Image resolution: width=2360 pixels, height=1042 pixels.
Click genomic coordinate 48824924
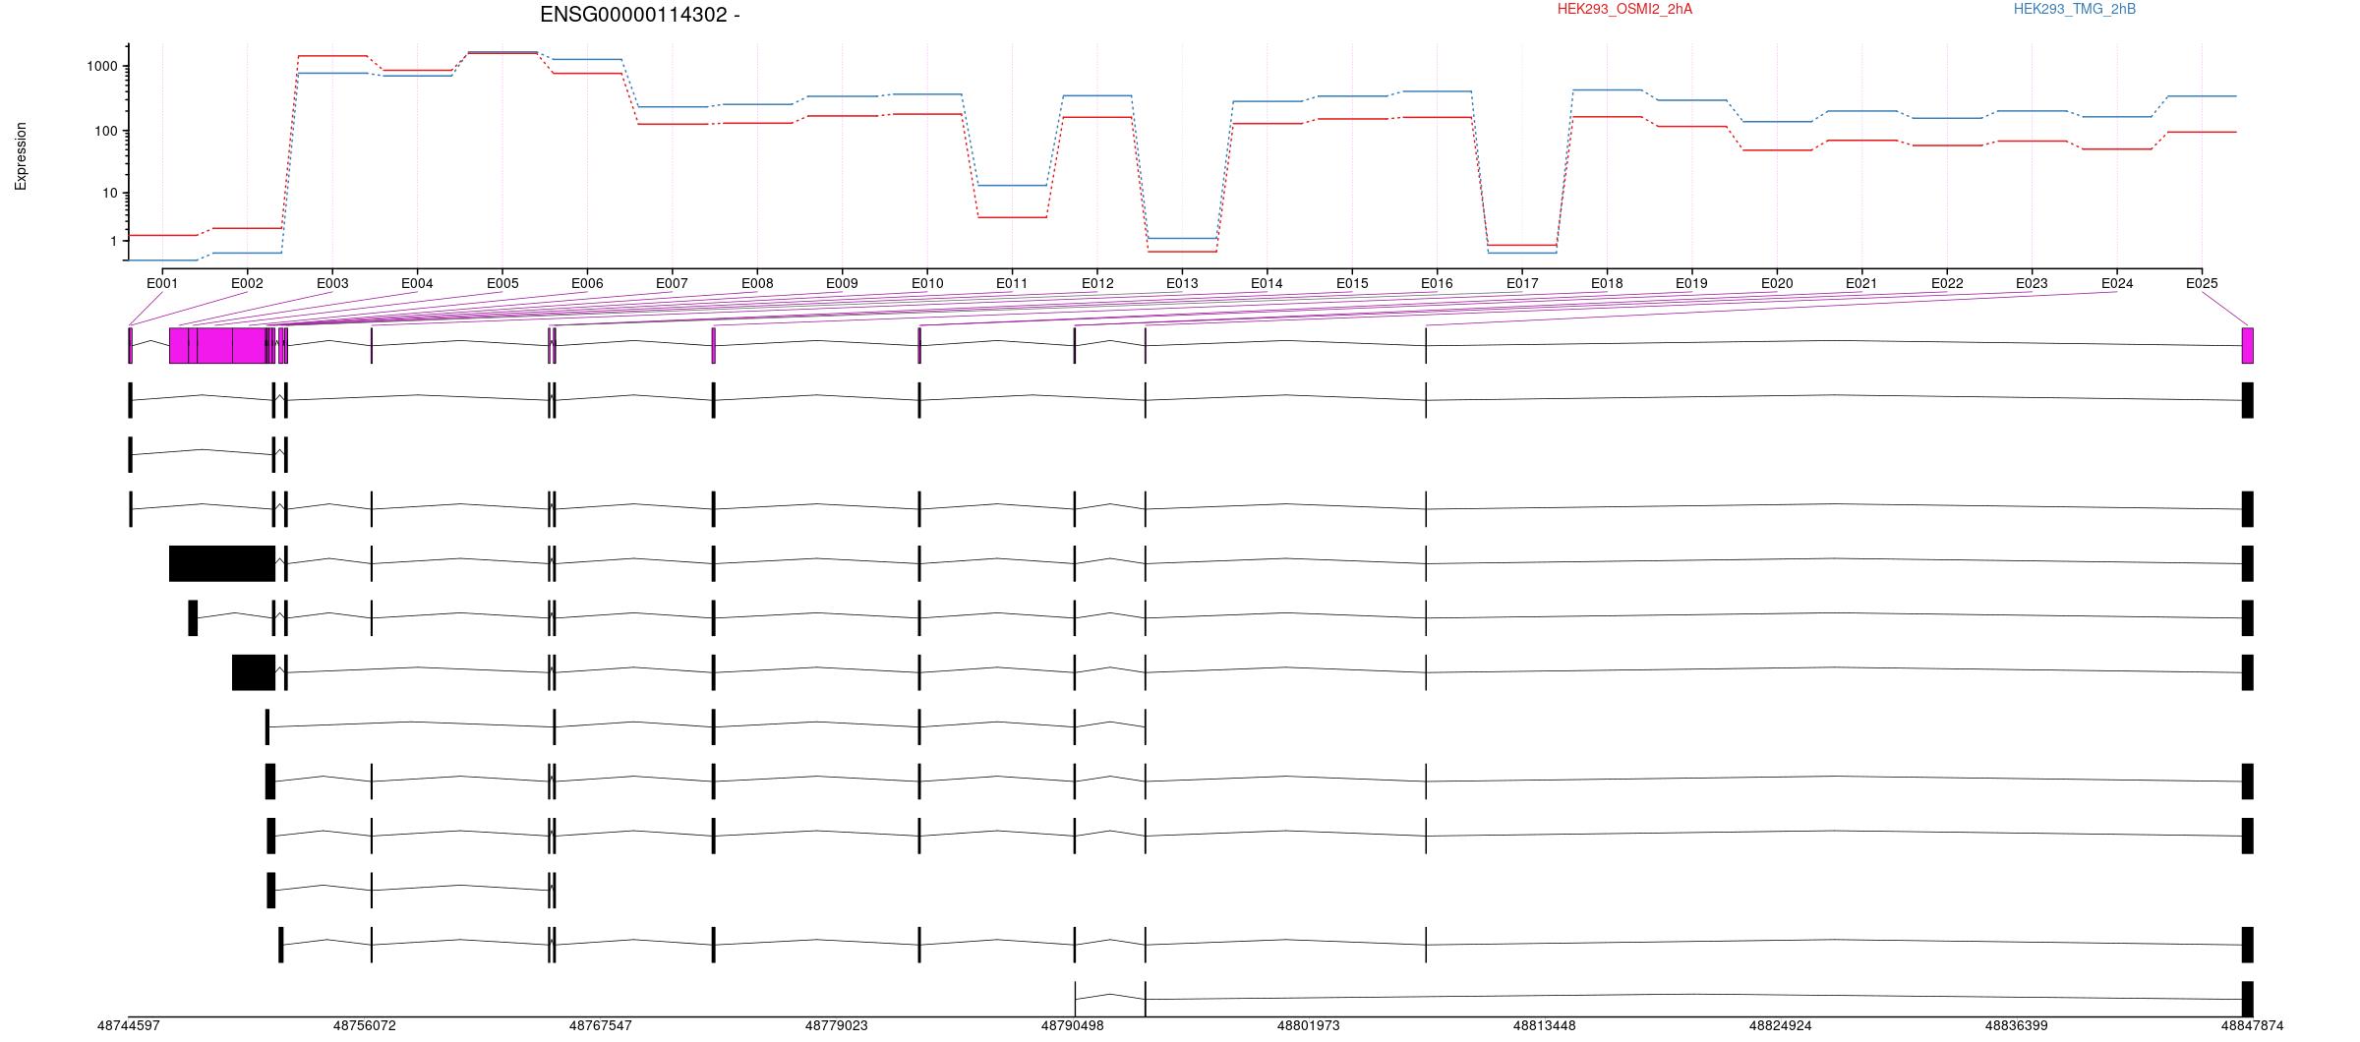[x=1781, y=1025]
